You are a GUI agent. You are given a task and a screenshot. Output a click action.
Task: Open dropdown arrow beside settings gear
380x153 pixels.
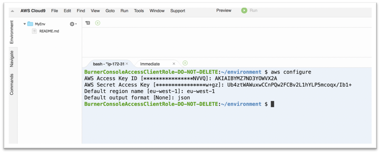point(76,24)
